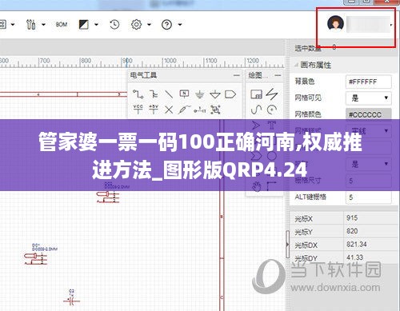
Task: Select the Polyline drawing tool
Action: 272,94
